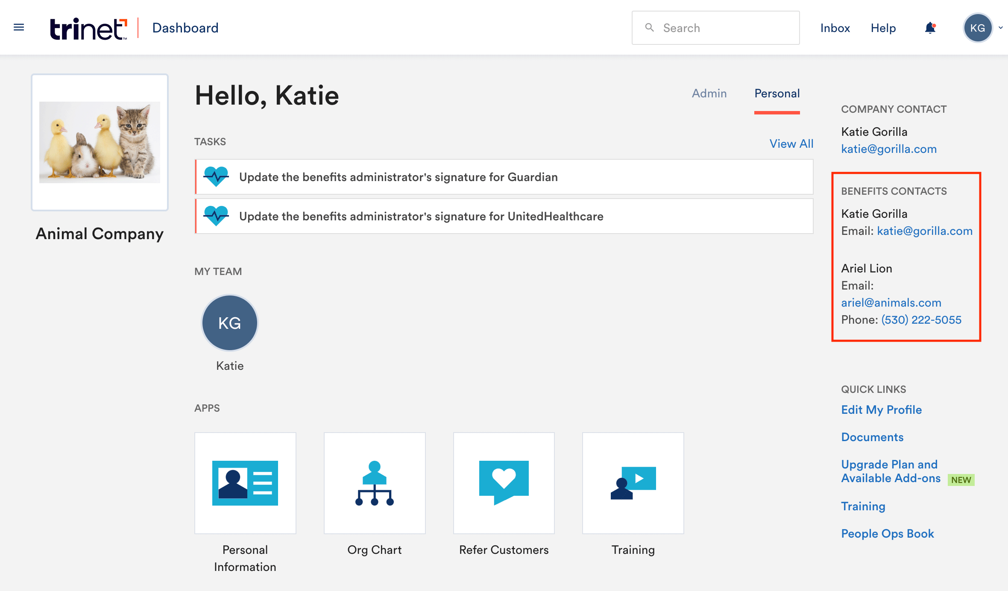Click the KG profile avatar
The height and width of the screenshot is (591, 1008).
pyautogui.click(x=978, y=27)
